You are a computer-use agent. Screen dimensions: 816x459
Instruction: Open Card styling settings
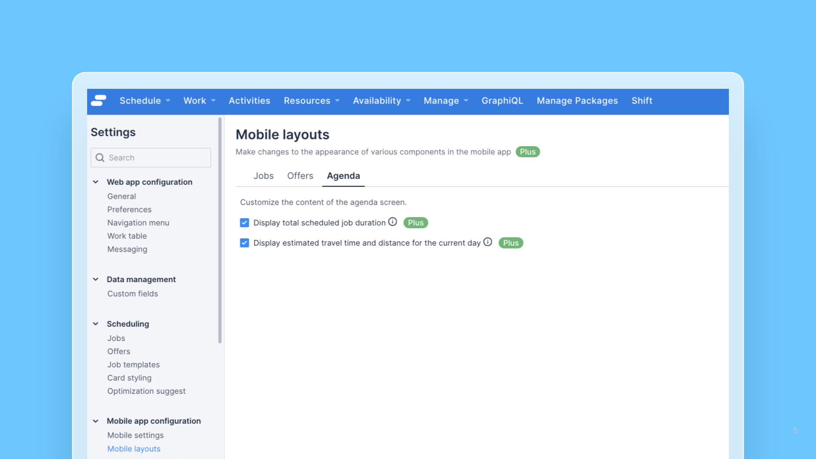click(x=129, y=378)
